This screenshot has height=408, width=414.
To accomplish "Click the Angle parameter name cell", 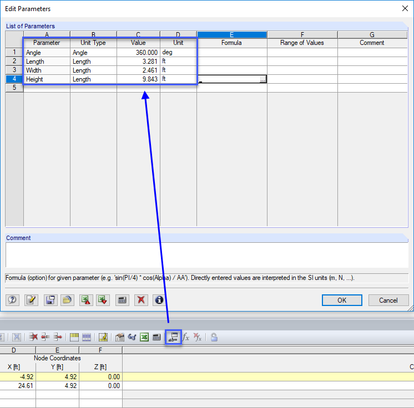I will (x=47, y=53).
